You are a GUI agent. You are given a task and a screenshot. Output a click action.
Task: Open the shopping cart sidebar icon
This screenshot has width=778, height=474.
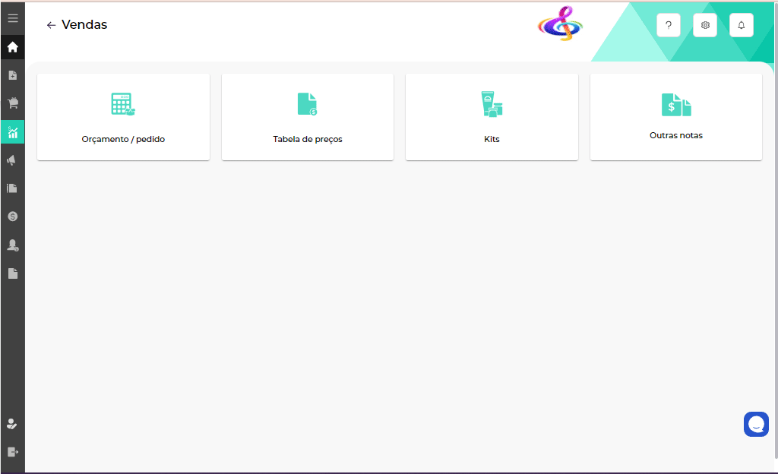coord(12,103)
